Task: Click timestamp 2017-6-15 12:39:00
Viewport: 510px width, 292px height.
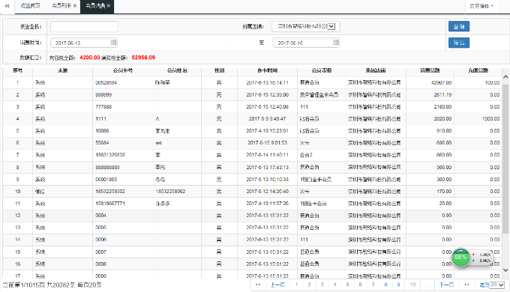Action: (x=267, y=95)
